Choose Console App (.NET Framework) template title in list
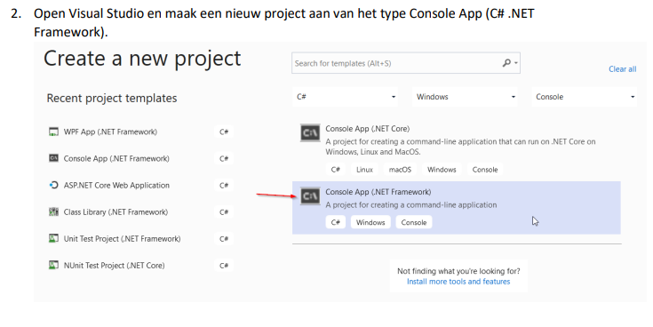 tap(378, 192)
